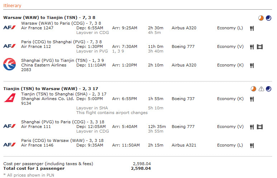
Task: Click the movie icon for Air France 112
Action: (x=260, y=47)
